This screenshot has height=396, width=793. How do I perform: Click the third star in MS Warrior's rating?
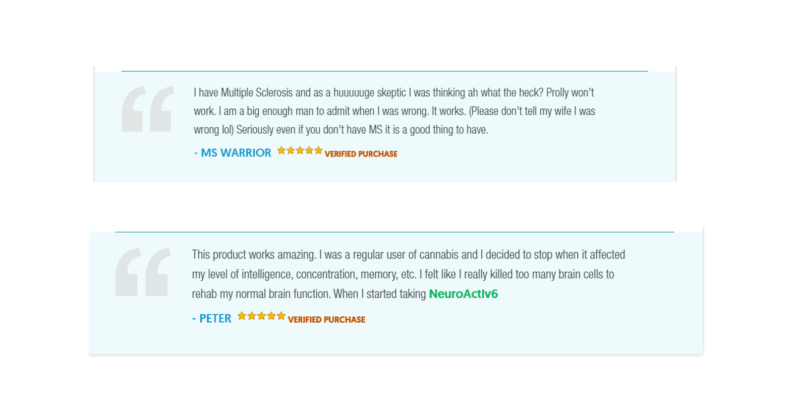[300, 150]
